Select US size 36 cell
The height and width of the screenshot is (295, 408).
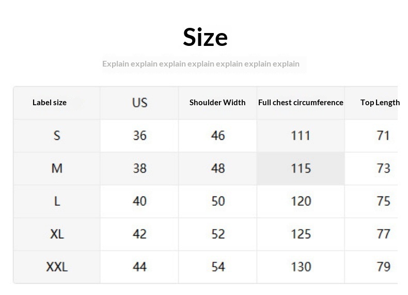pyautogui.click(x=139, y=136)
